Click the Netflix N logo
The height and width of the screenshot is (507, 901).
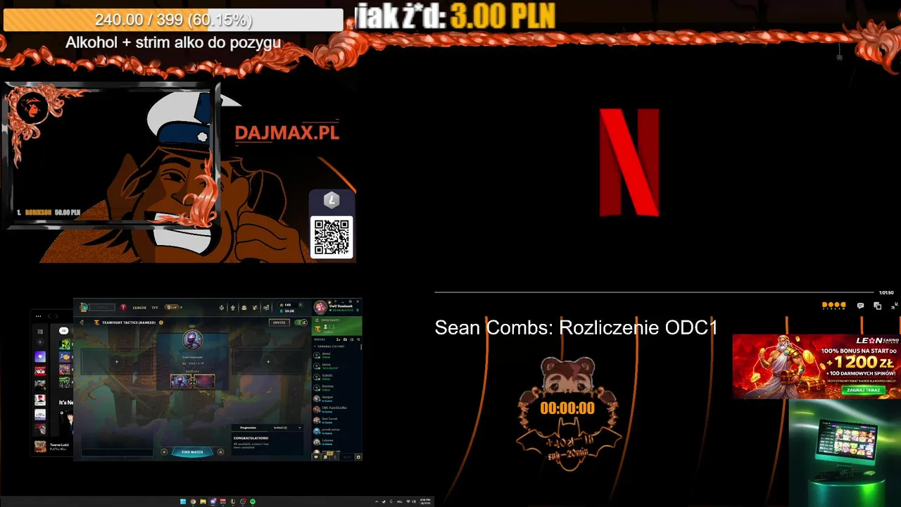(629, 162)
